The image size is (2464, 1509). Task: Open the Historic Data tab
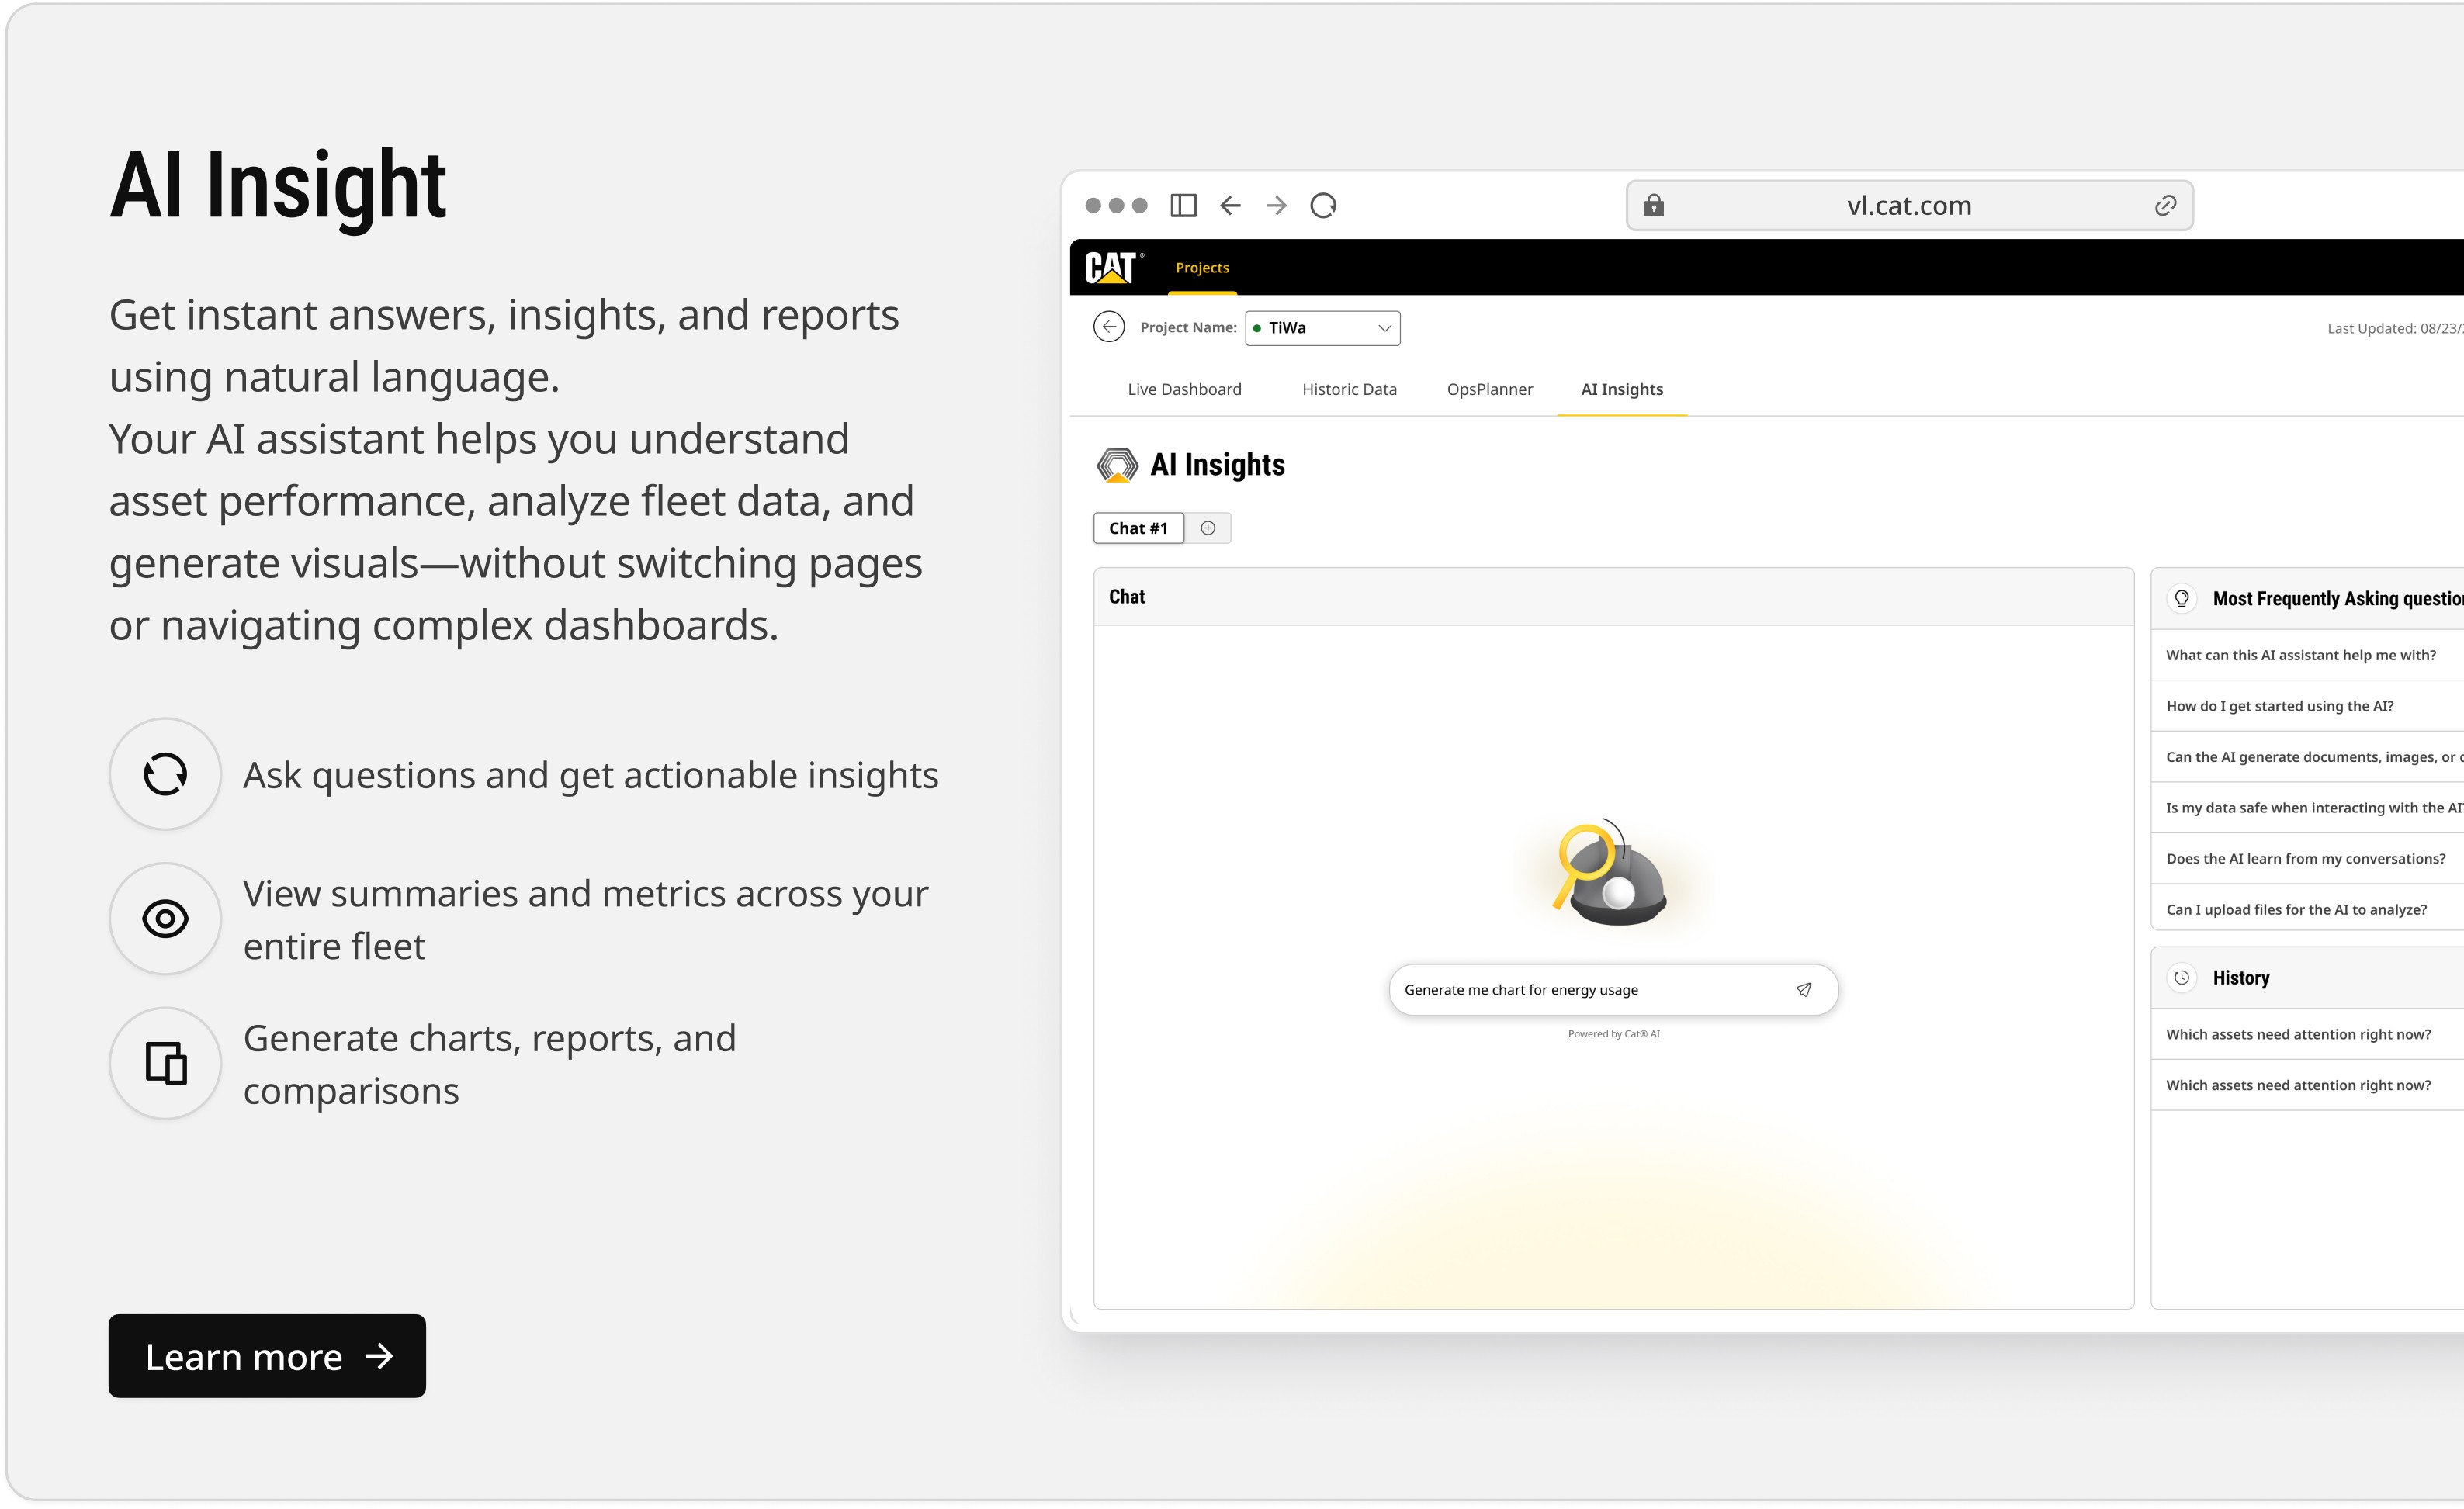tap(1349, 389)
